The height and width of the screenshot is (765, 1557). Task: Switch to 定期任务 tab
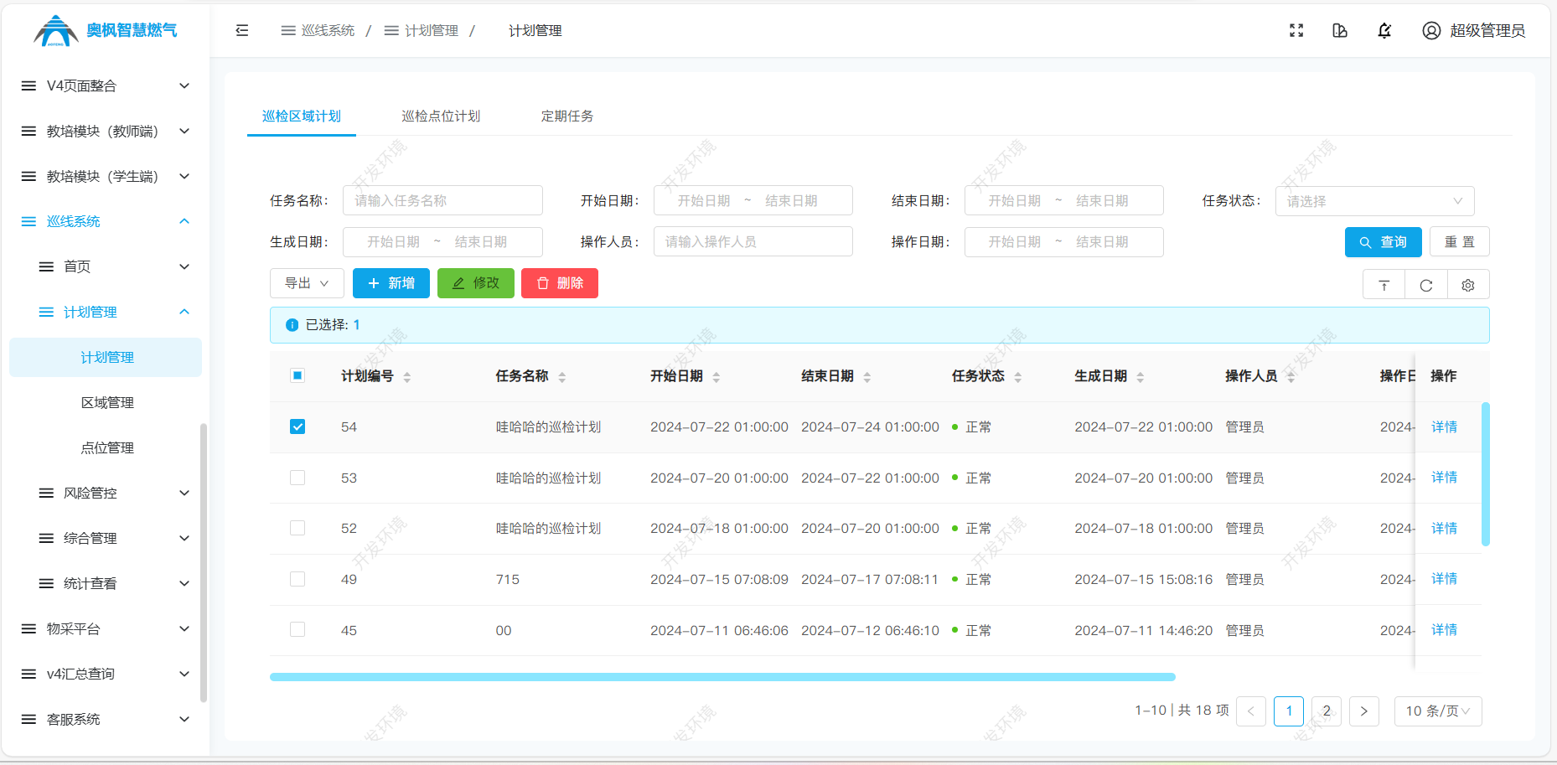click(x=567, y=116)
